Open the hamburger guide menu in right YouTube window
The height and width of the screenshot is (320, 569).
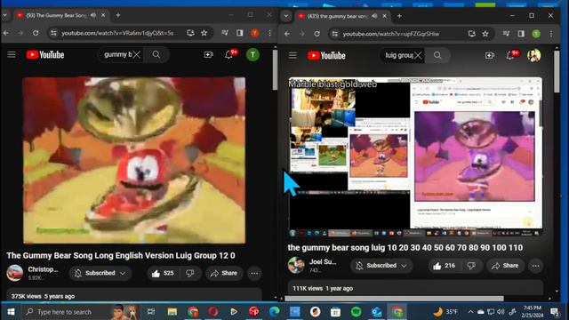click(293, 55)
